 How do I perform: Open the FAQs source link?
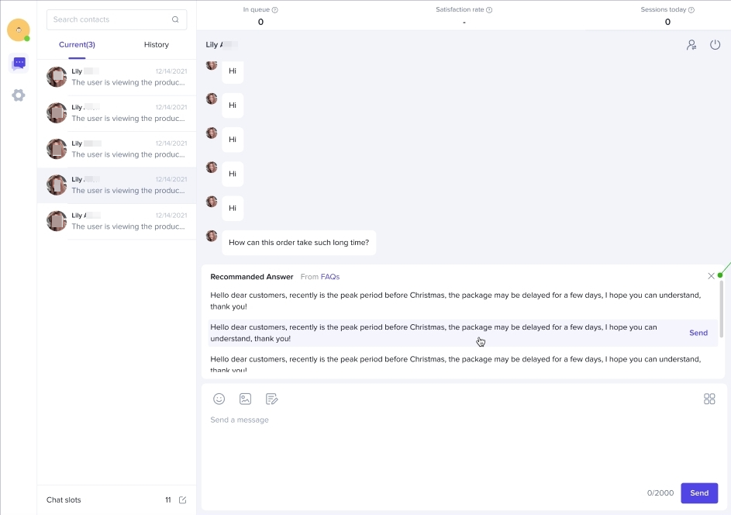pyautogui.click(x=330, y=277)
